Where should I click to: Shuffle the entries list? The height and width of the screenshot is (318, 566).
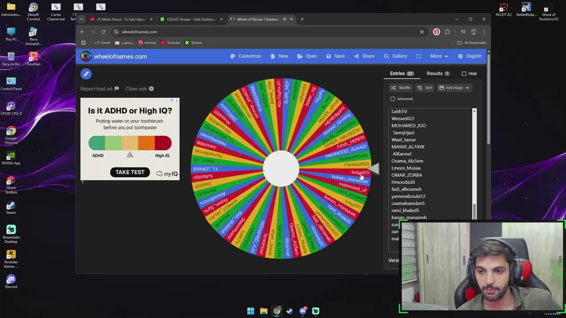(x=400, y=87)
